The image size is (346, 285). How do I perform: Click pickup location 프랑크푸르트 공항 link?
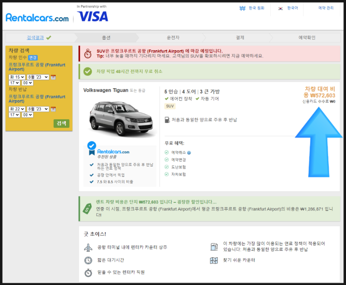(x=37, y=67)
